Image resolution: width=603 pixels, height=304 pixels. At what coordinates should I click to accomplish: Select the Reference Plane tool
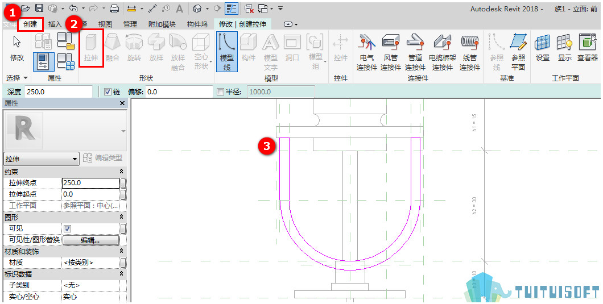[x=518, y=52]
